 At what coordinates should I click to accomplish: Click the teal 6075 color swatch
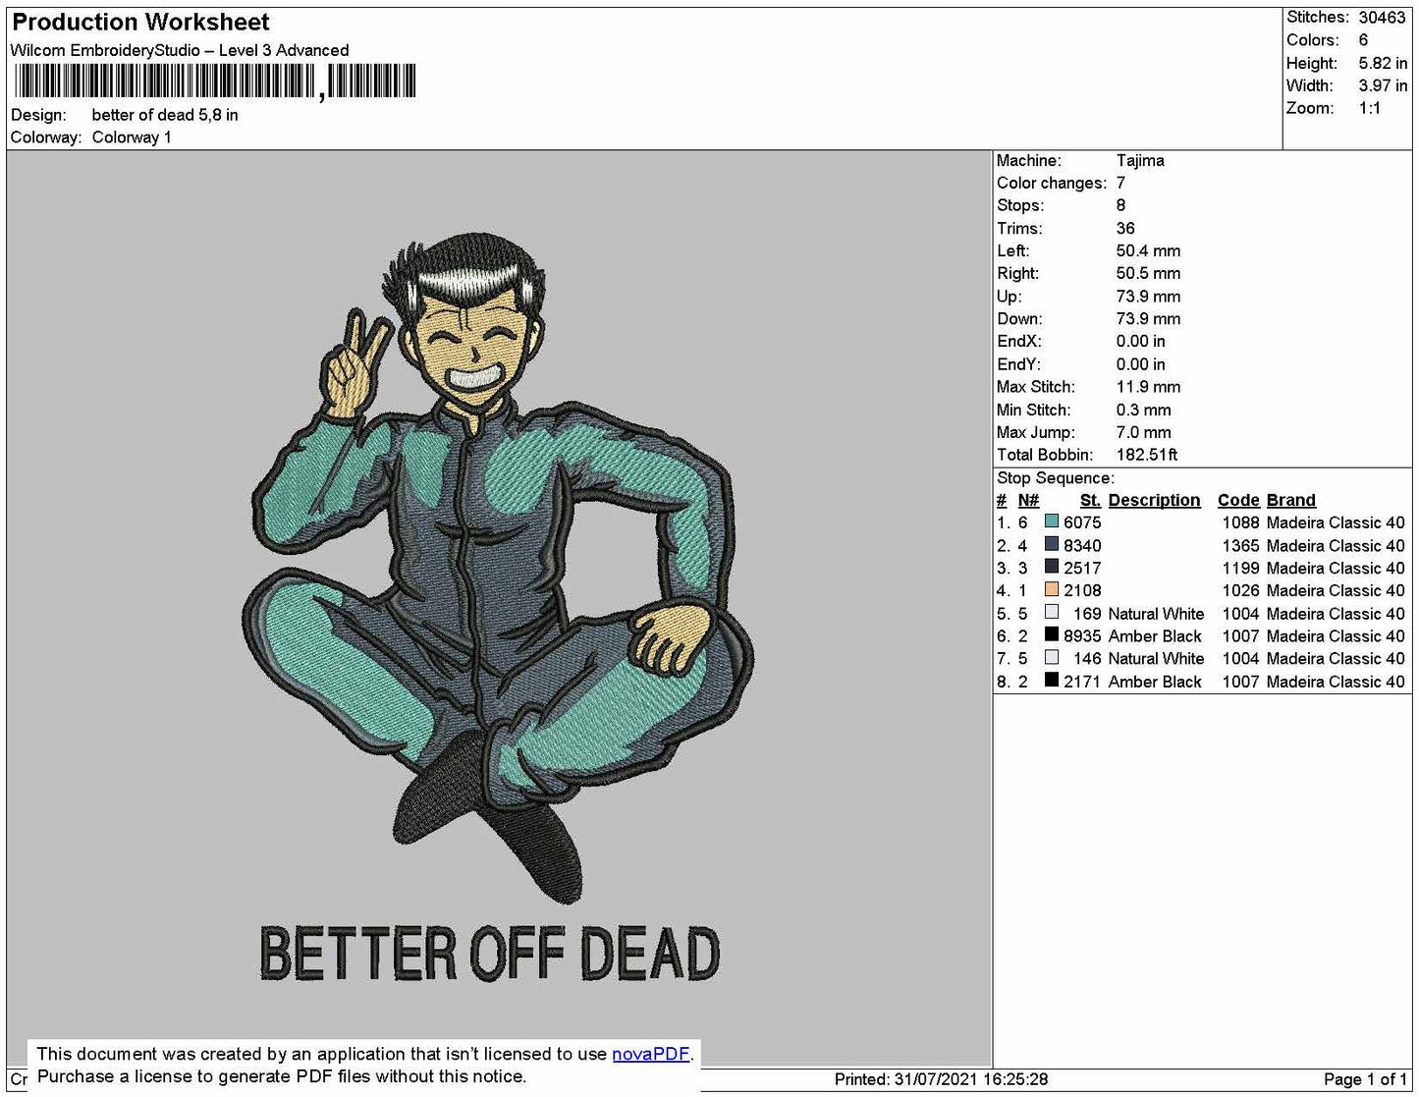(x=1052, y=522)
